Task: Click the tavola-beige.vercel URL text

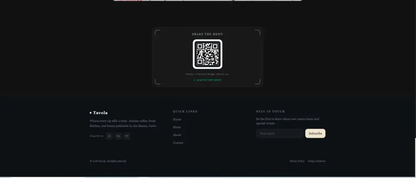Action: 208,74
